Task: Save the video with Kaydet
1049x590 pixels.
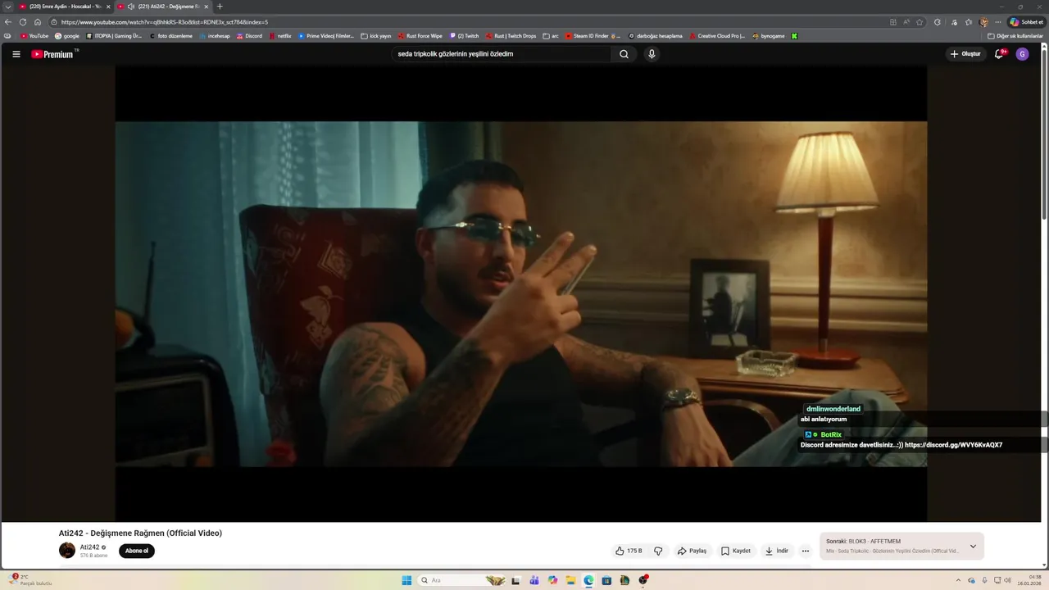Action: [x=735, y=551]
